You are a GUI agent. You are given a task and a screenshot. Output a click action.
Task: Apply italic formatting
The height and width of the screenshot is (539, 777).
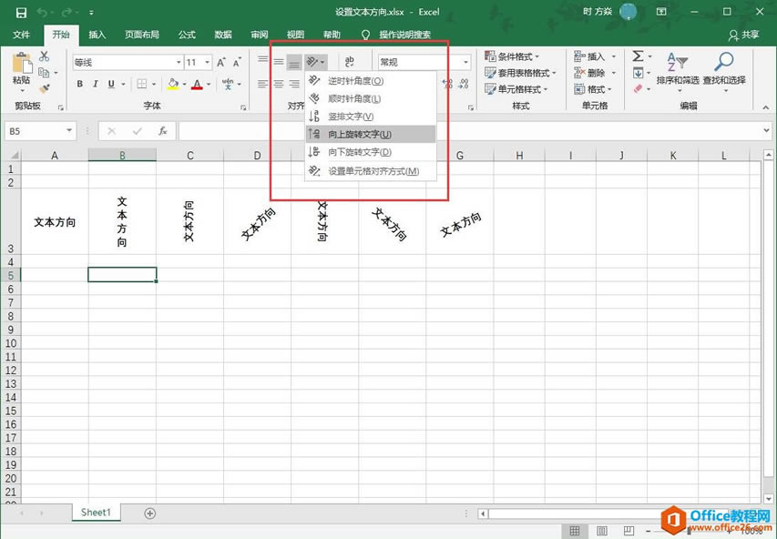tap(95, 84)
